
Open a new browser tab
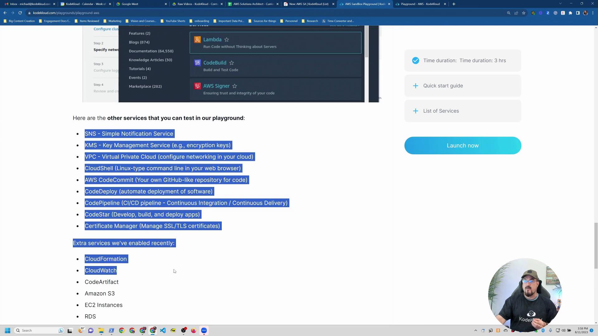pyautogui.click(x=454, y=4)
